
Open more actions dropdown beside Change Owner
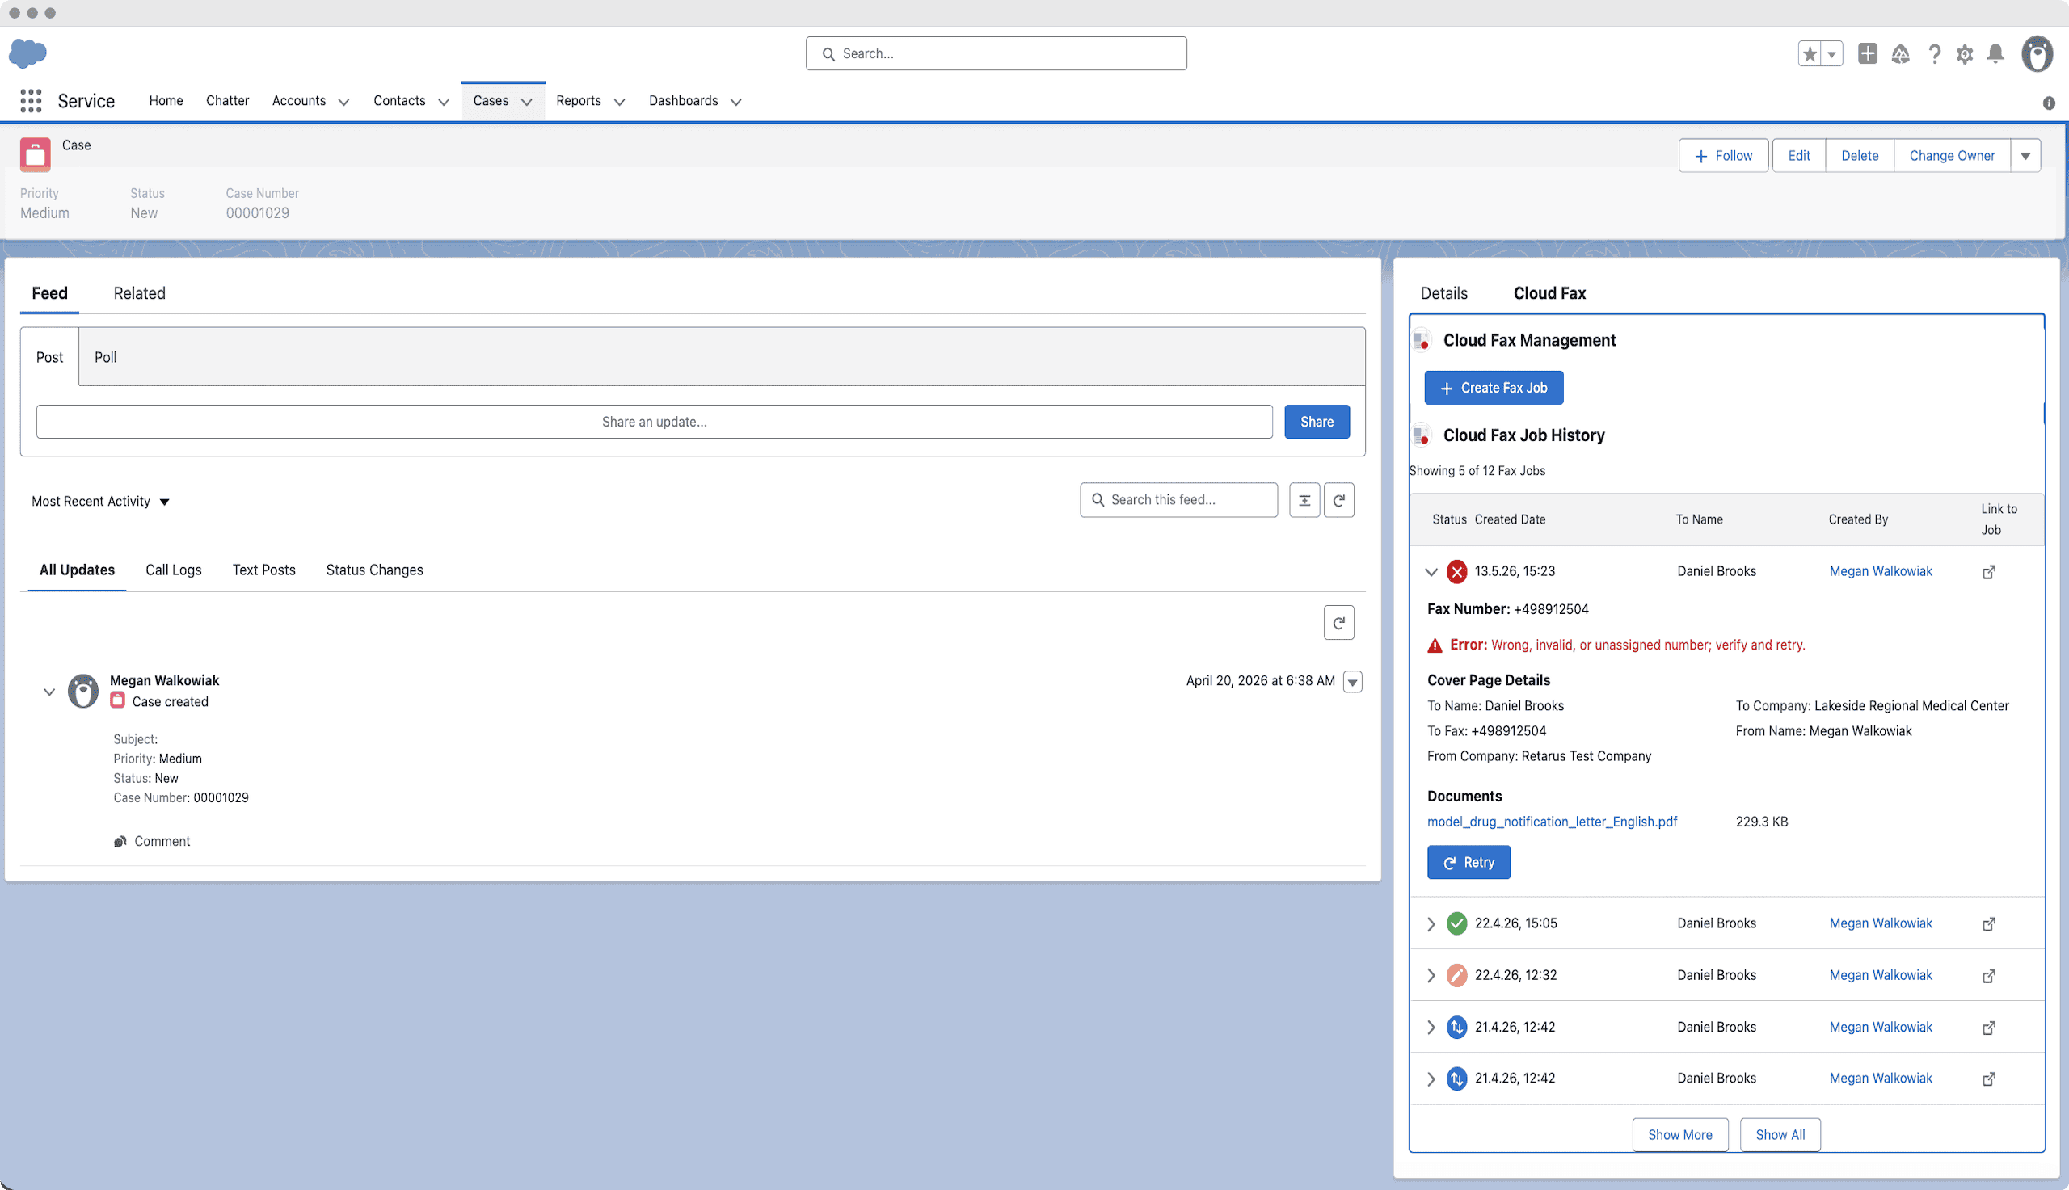tap(2025, 156)
